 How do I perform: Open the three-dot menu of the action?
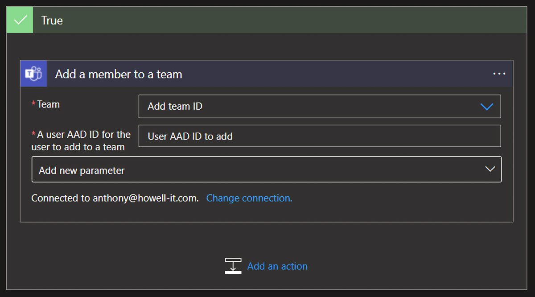tap(499, 74)
